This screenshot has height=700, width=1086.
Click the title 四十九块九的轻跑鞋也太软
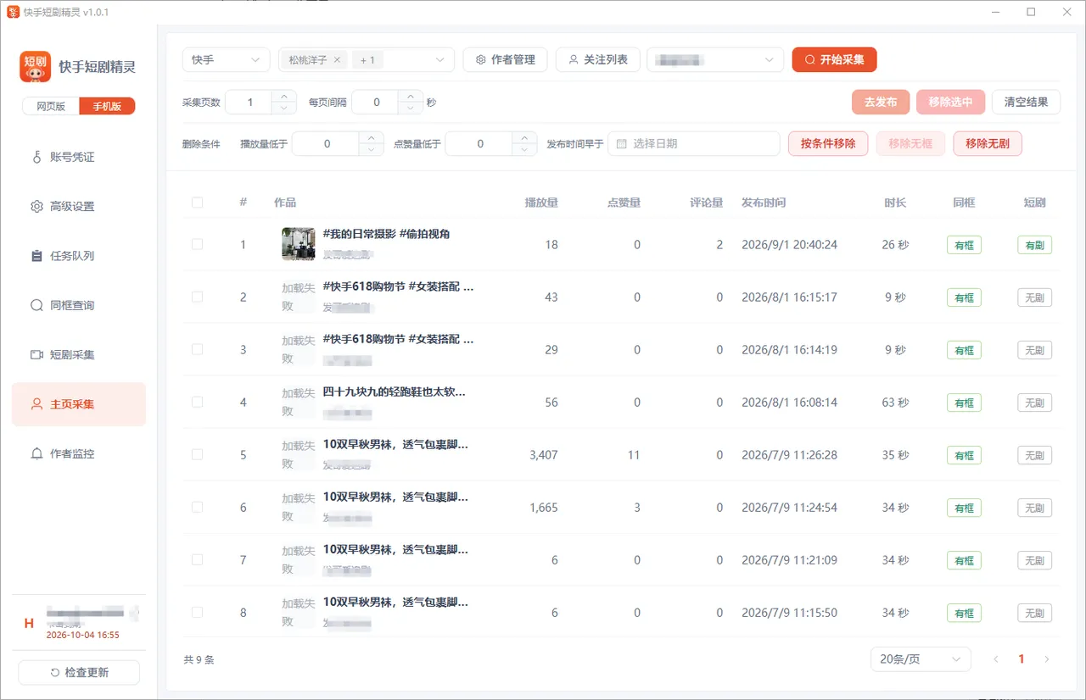click(395, 392)
